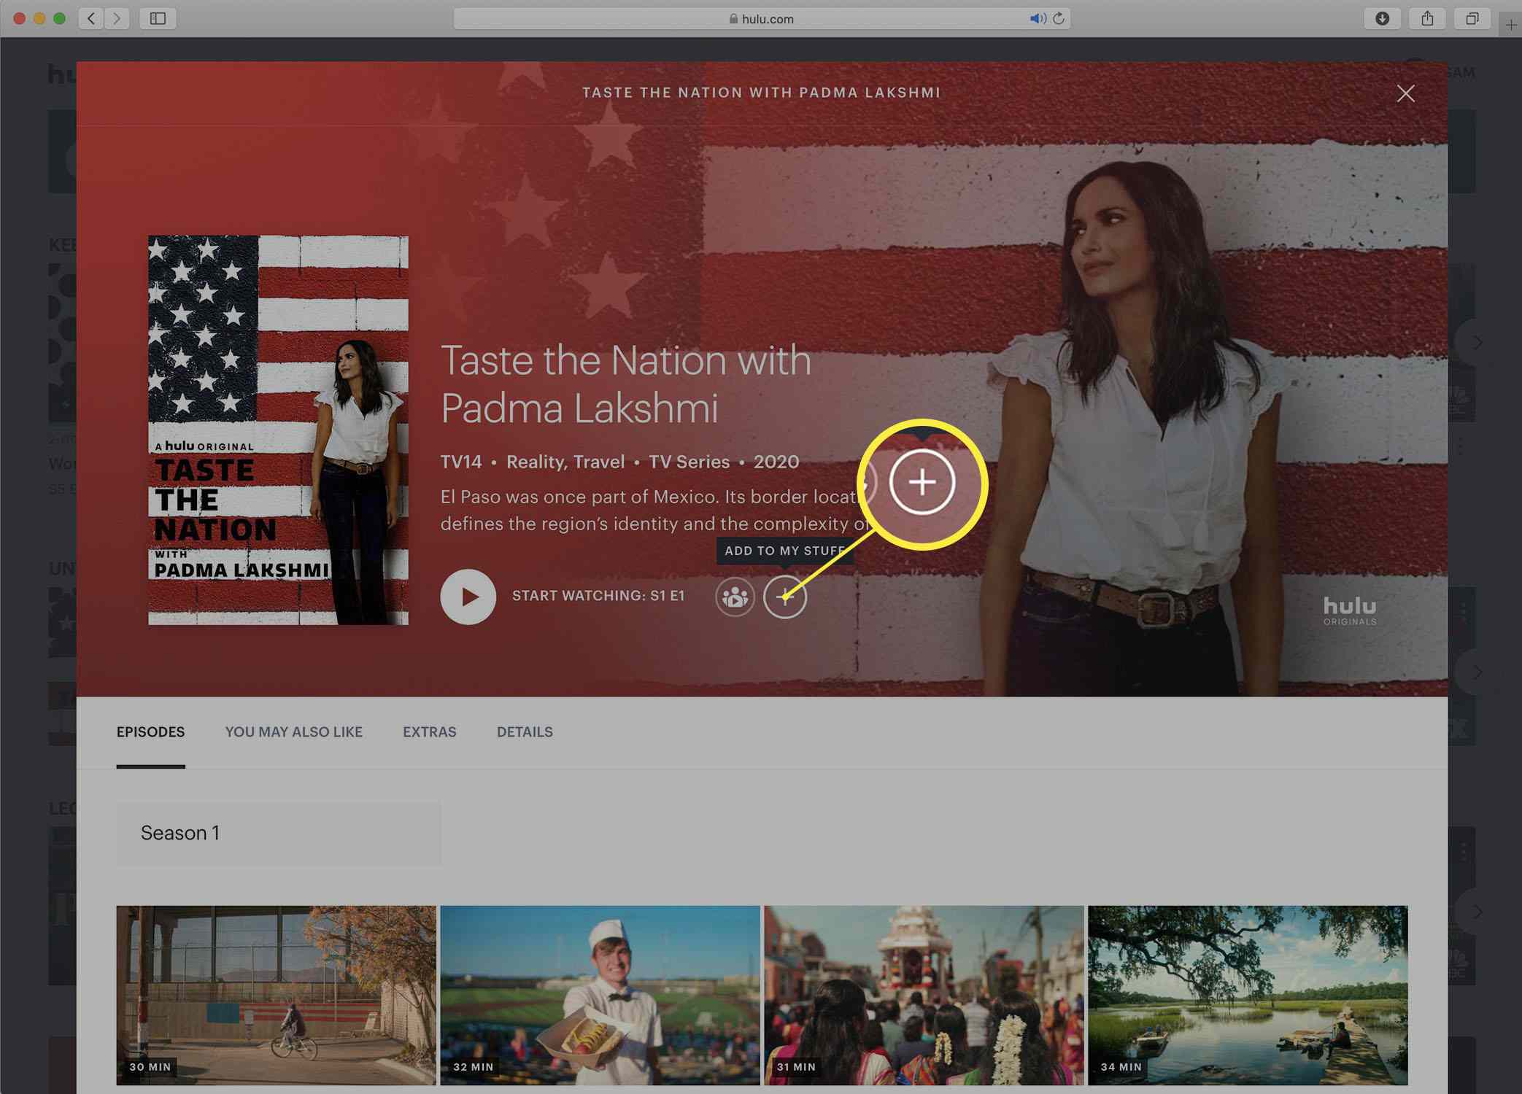Viewport: 1522px width, 1094px height.
Task: Click the hulu.com address bar
Action: [x=762, y=19]
